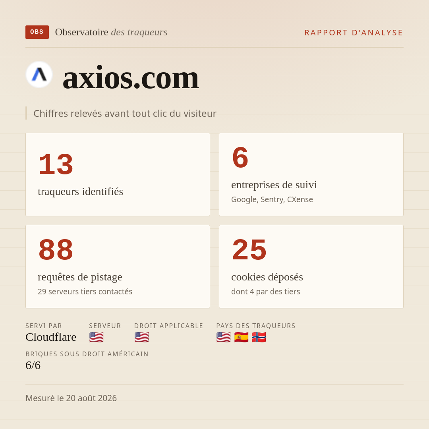429x429 pixels.
Task: Click the US flag under Droit applicable
Action: [x=141, y=337]
